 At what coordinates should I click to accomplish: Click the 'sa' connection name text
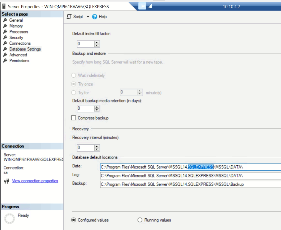(6, 172)
